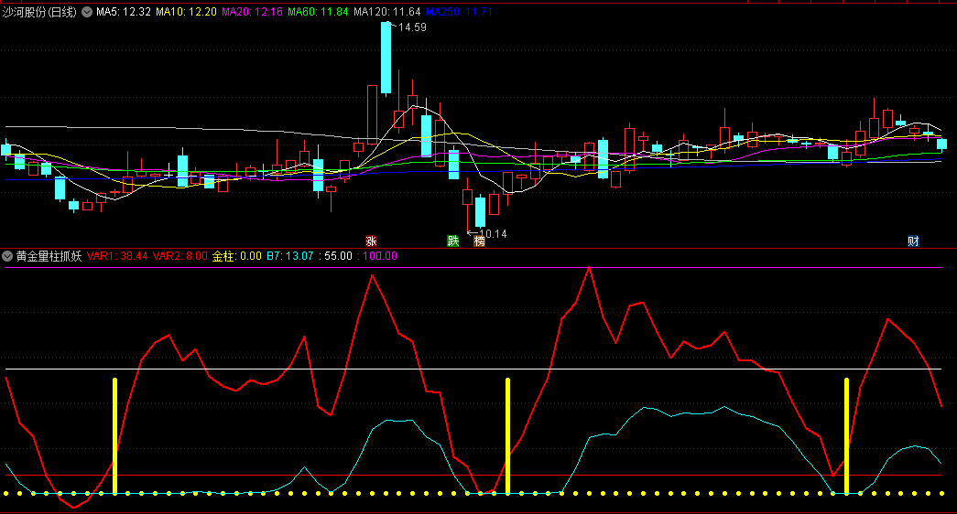
Task: Click the green 跌 event marker
Action: pyautogui.click(x=453, y=241)
